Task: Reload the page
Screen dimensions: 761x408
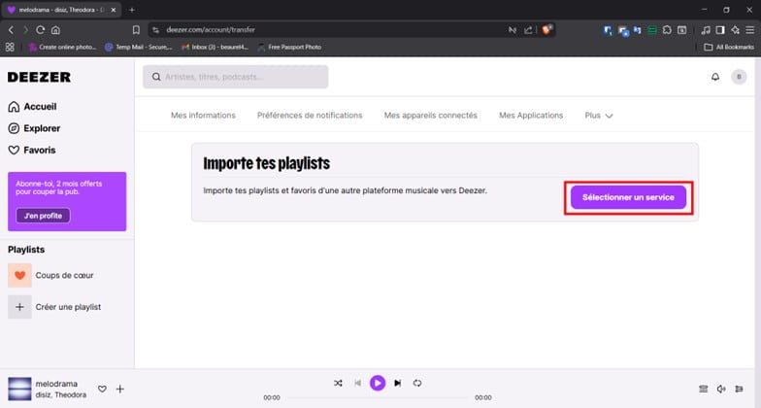Action: coord(41,29)
